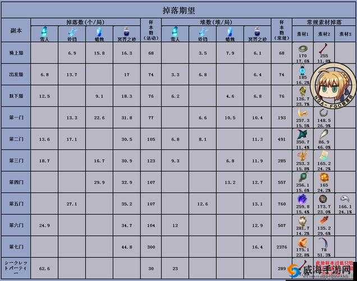Click the sample count cell 760
357x281 pixels.
(282, 204)
